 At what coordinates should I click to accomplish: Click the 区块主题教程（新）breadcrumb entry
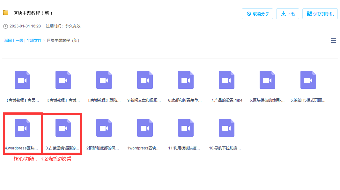click(63, 41)
